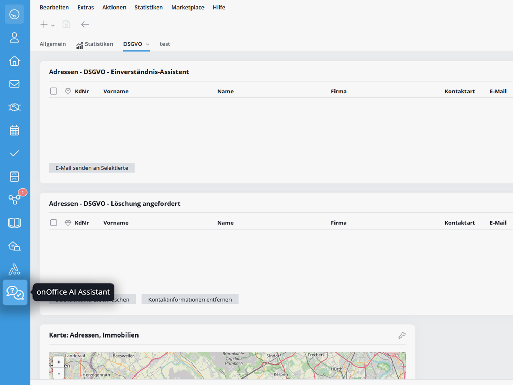Open the Statistiken menu in the menu bar
The image size is (513, 385).
click(x=149, y=7)
